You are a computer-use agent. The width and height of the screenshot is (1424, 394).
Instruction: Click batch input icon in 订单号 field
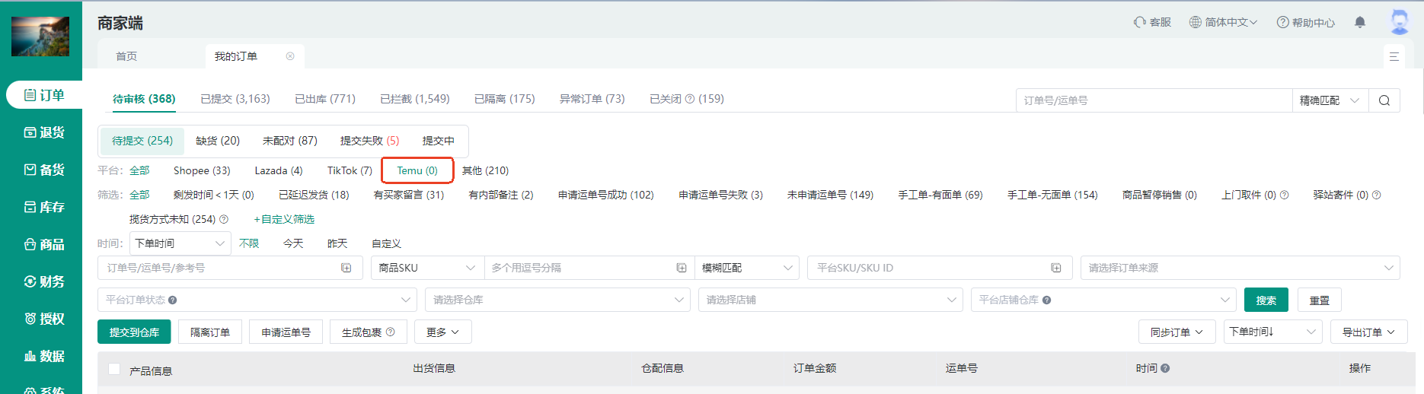346,268
